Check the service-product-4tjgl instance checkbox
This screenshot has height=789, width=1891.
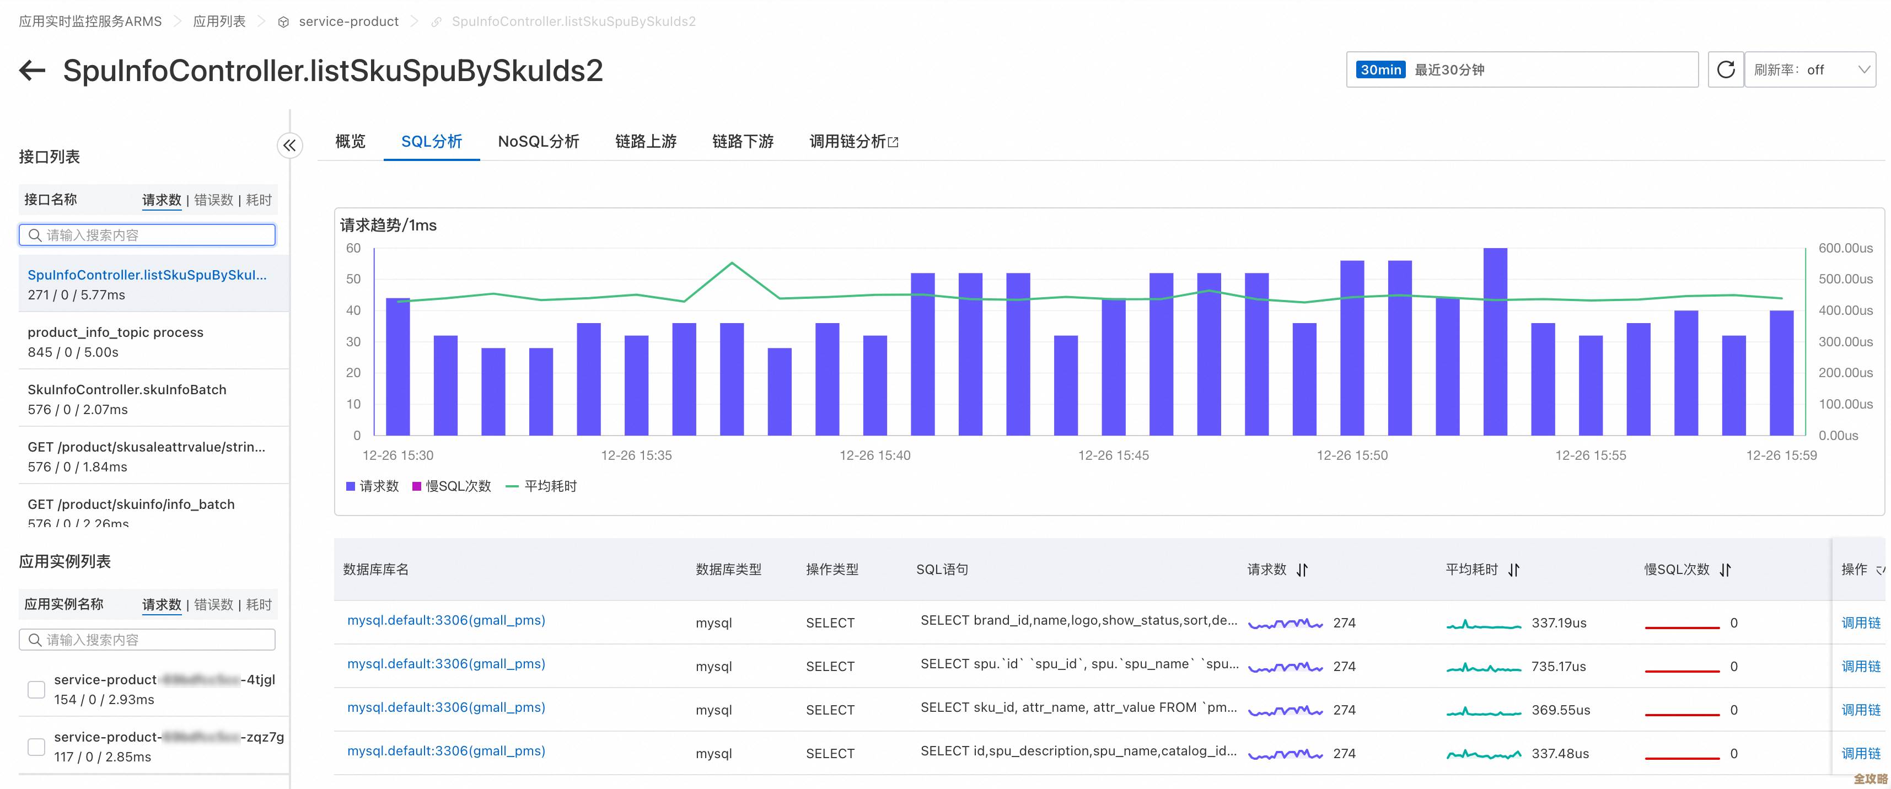click(x=36, y=689)
